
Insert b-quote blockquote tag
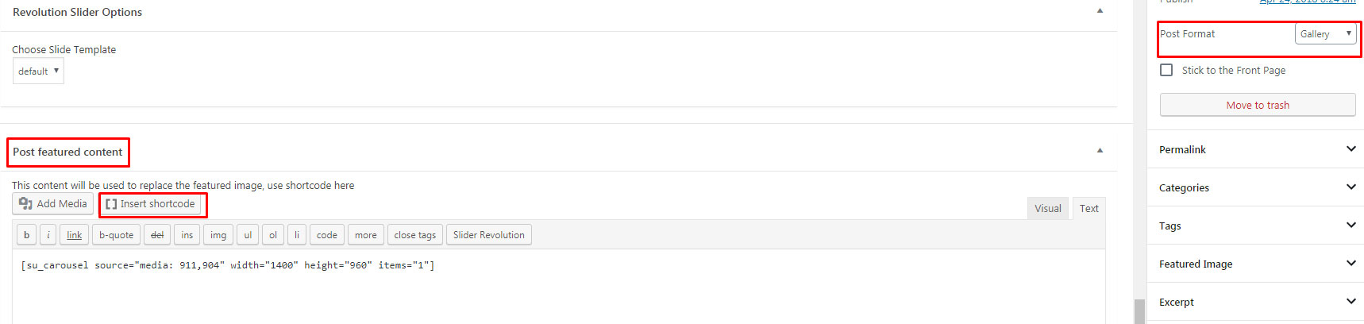tap(116, 235)
